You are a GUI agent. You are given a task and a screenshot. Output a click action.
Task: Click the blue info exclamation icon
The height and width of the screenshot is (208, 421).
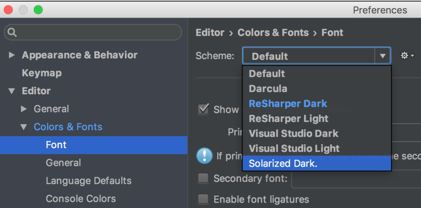click(204, 156)
